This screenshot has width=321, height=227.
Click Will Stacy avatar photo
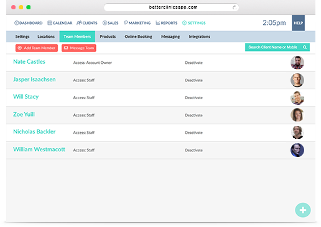[297, 97]
